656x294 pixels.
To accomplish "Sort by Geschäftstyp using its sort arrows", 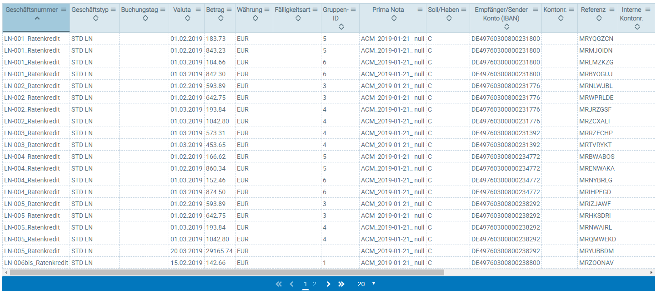I will tap(95, 18).
